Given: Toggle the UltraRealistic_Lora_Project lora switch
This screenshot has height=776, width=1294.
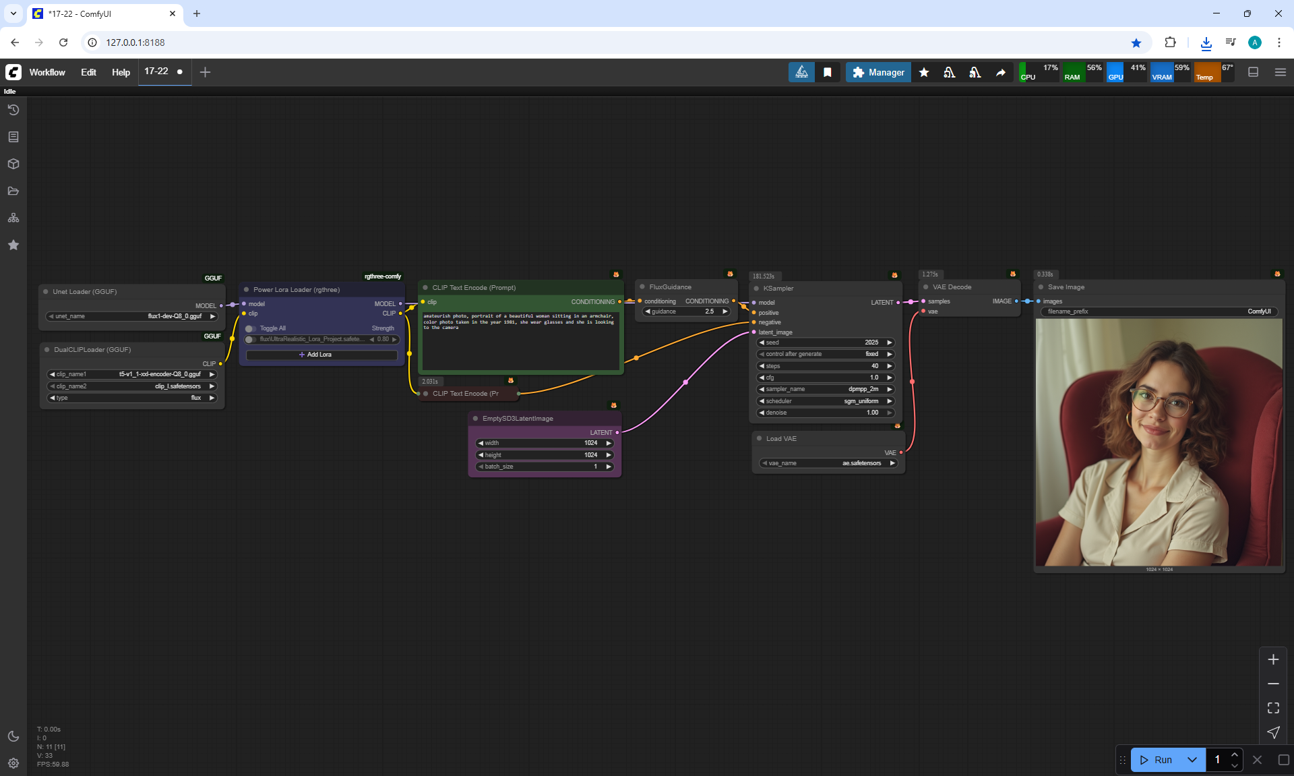Looking at the screenshot, I should coord(251,339).
